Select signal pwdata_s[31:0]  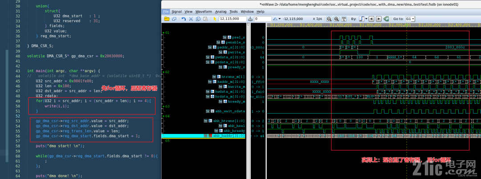pos(230,57)
